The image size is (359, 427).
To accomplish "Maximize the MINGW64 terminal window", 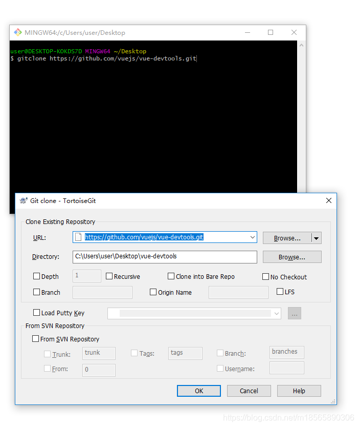I will [x=271, y=32].
